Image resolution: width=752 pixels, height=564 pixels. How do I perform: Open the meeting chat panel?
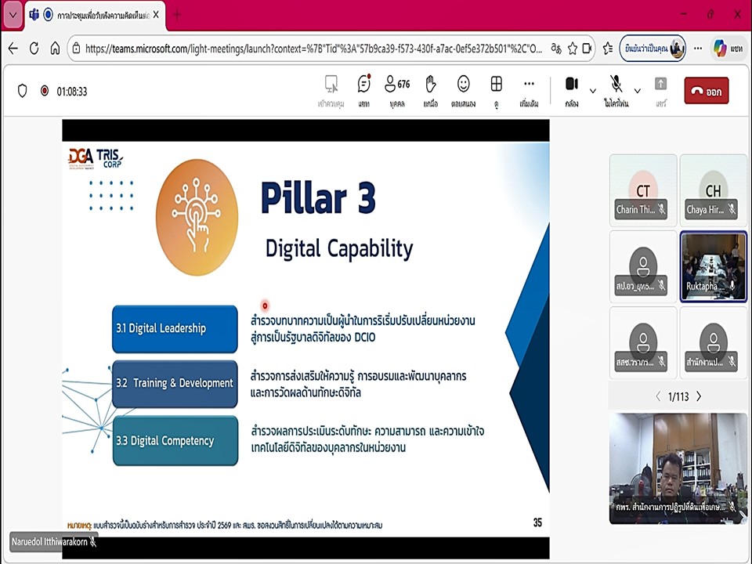(x=364, y=89)
